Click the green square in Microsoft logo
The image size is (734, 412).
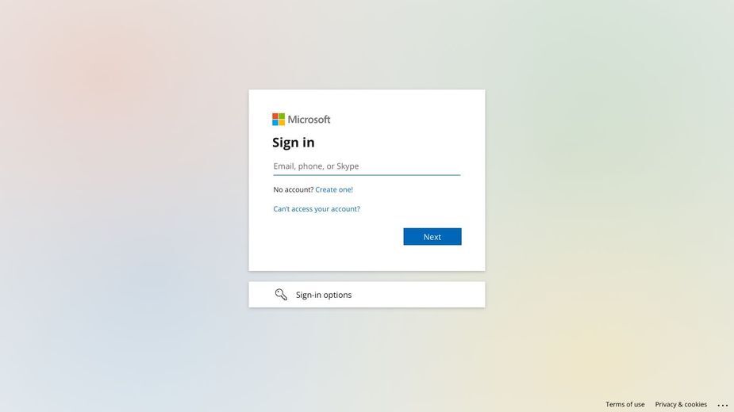click(282, 116)
